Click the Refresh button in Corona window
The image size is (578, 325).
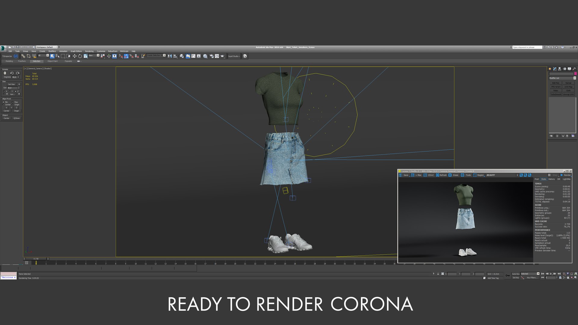click(x=441, y=175)
